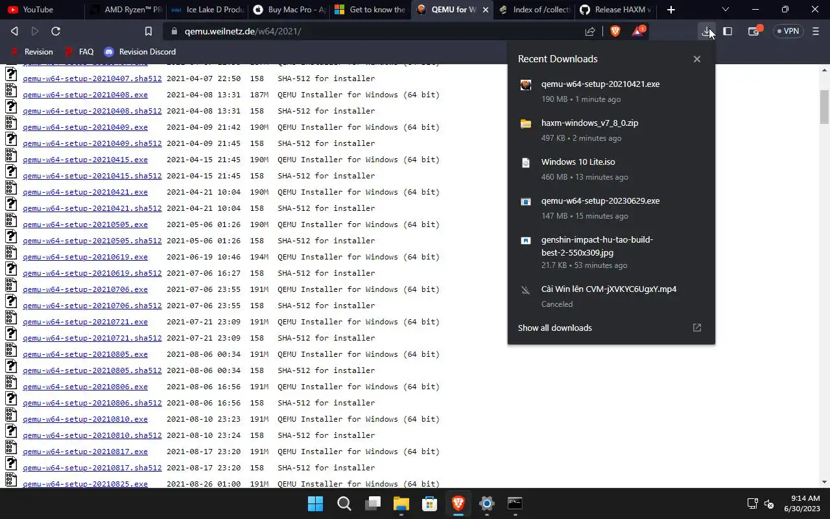This screenshot has height=519, width=830.
Task: Click Show all downloads
Action: [555, 328]
